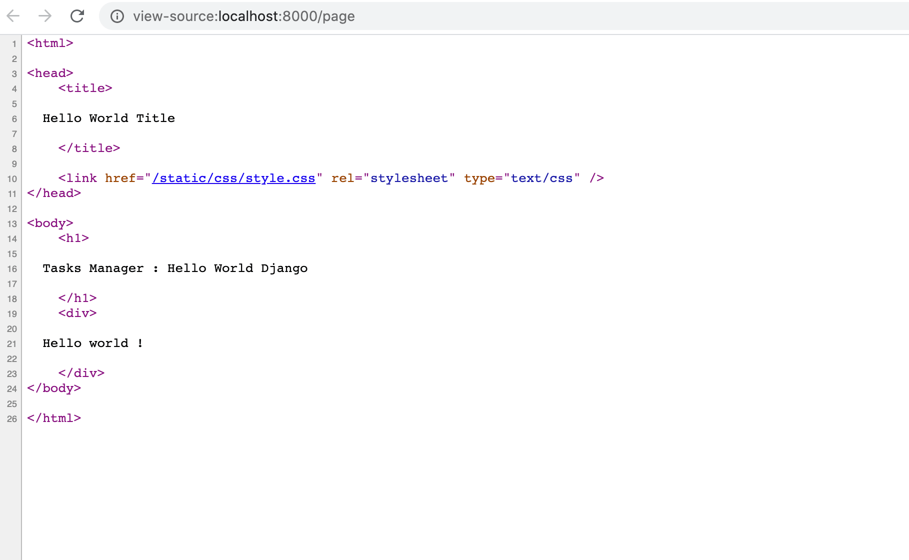Click the browser forward navigation arrow
The width and height of the screenshot is (909, 560).
(x=45, y=16)
